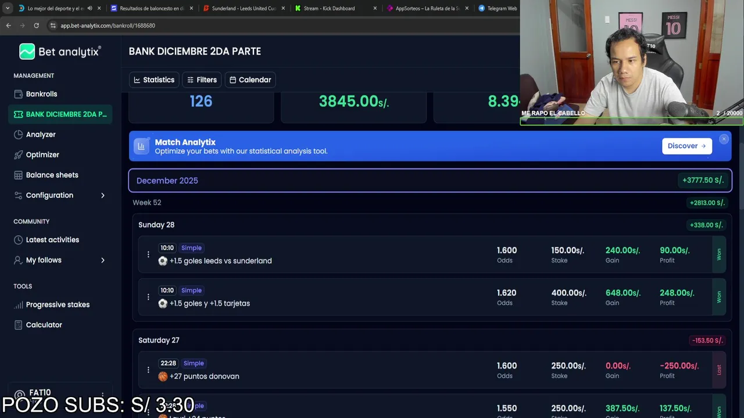Open the Analyzer page

click(41, 135)
